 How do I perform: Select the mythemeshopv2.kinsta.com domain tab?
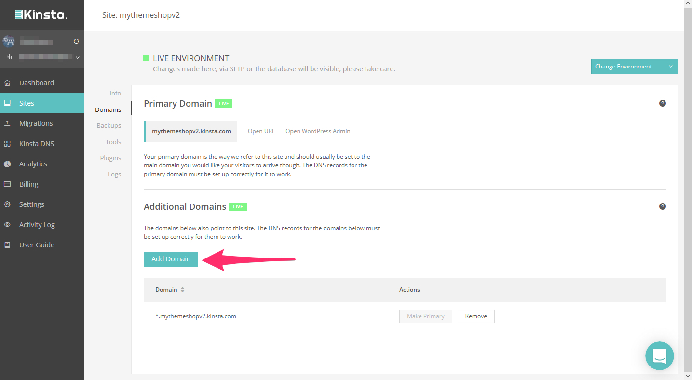pos(190,131)
